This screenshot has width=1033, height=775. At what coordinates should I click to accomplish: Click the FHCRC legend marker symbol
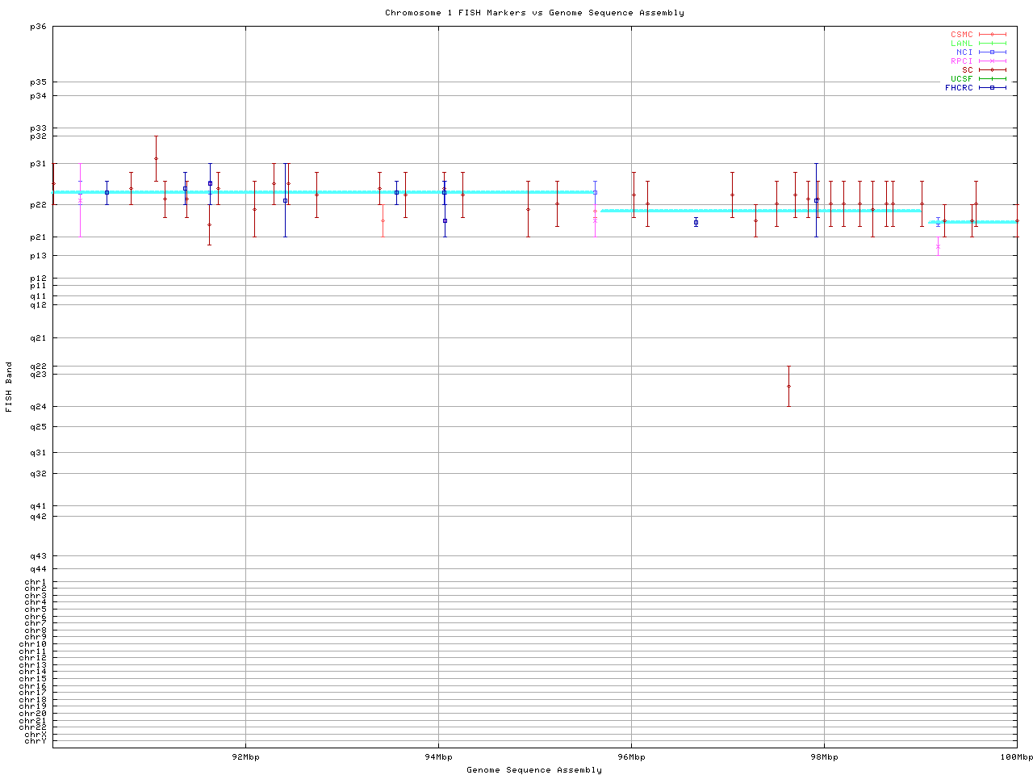(x=992, y=88)
